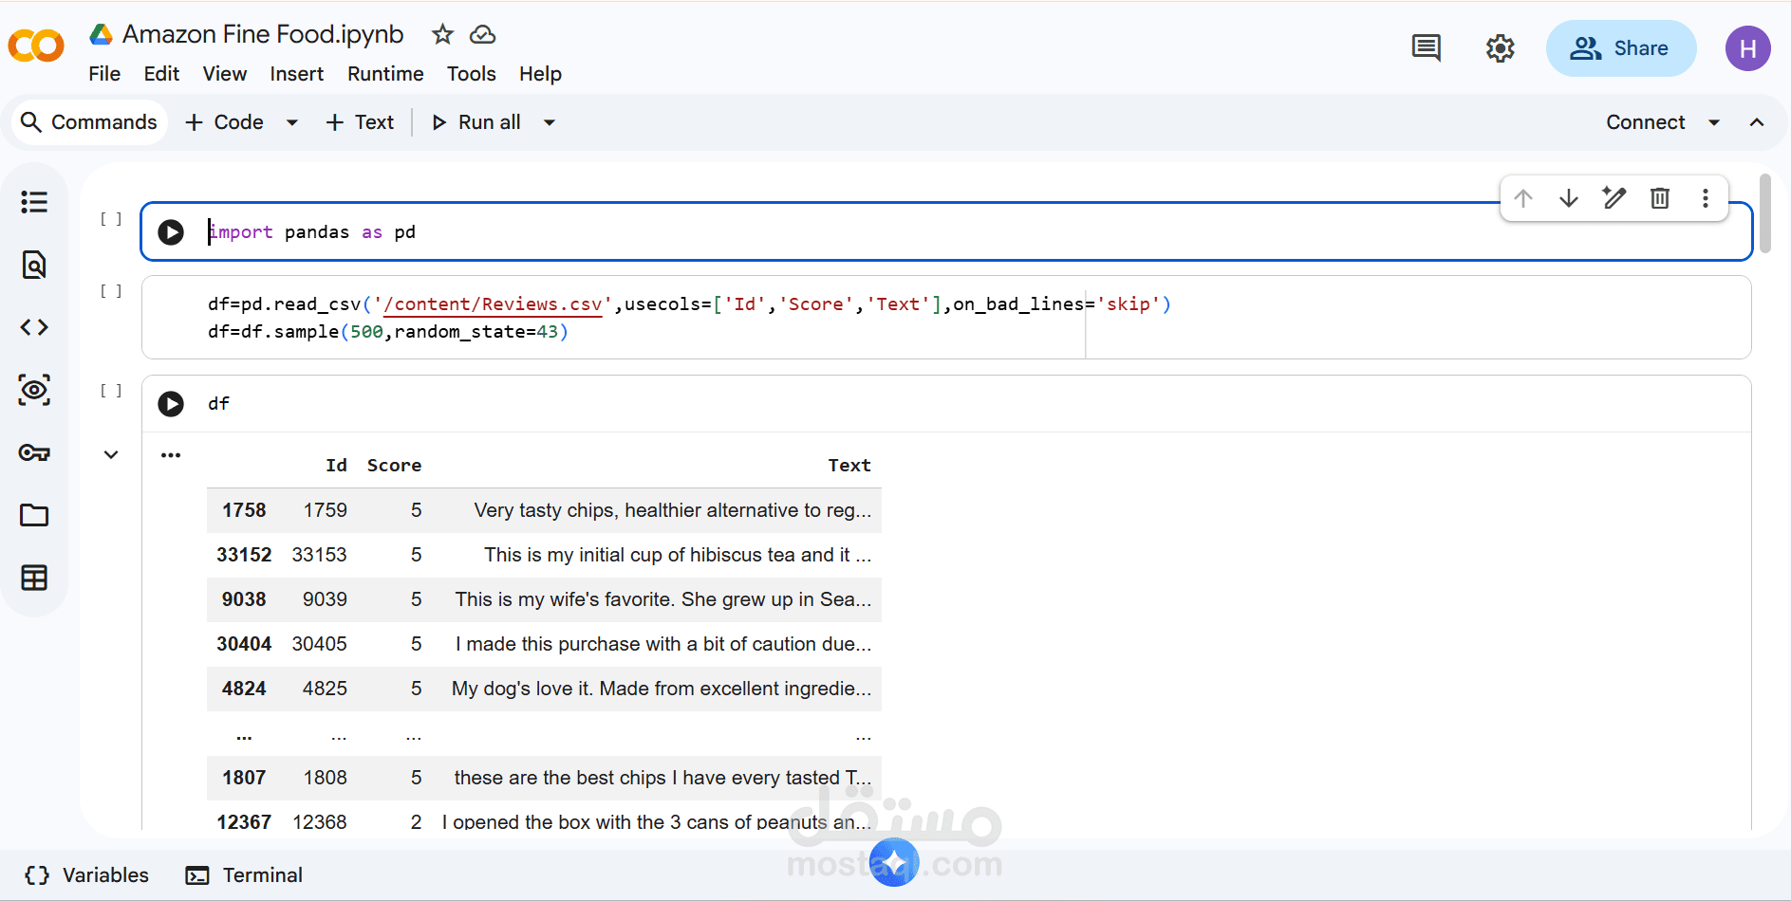Screen dimensions: 1791x901
Task: Click the Share button
Action: [x=1620, y=48]
